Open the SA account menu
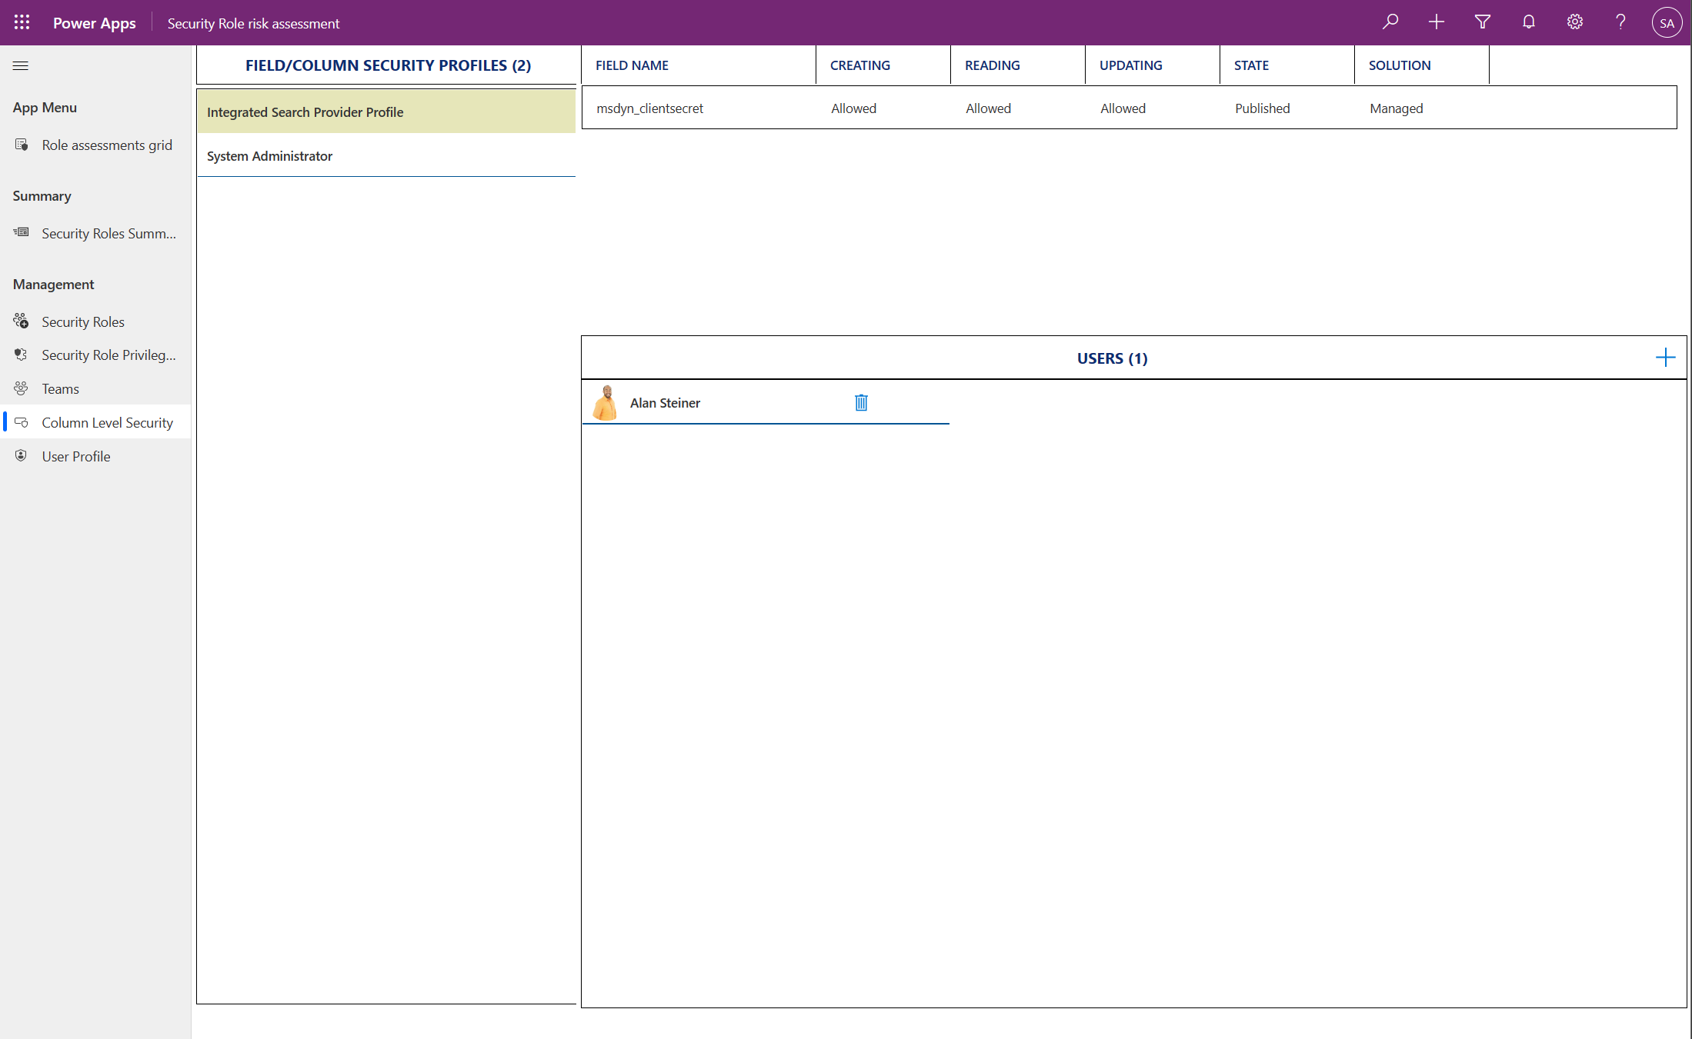1692x1039 pixels. pos(1666,22)
